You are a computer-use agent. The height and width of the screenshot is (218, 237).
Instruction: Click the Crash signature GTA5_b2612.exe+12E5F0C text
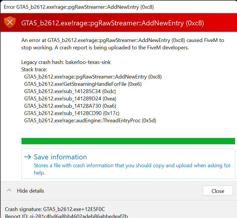tap(55, 209)
